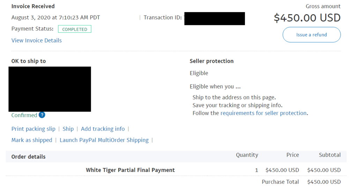The image size is (349, 188).
Task: Click the green Confirmed address label
Action: pyautogui.click(x=24, y=115)
